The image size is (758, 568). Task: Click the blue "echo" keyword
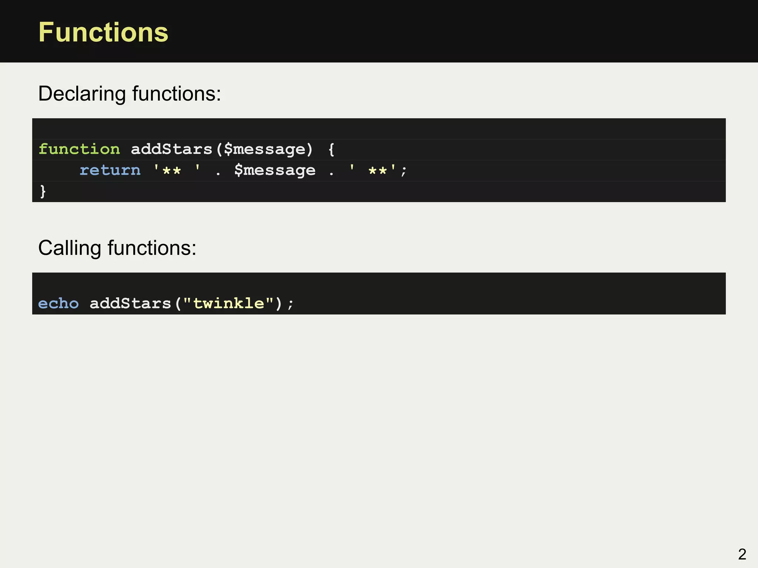tap(58, 304)
